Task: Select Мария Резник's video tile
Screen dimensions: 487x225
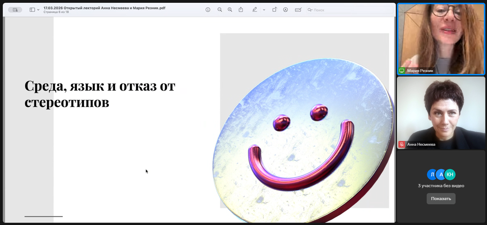Action: click(441, 39)
